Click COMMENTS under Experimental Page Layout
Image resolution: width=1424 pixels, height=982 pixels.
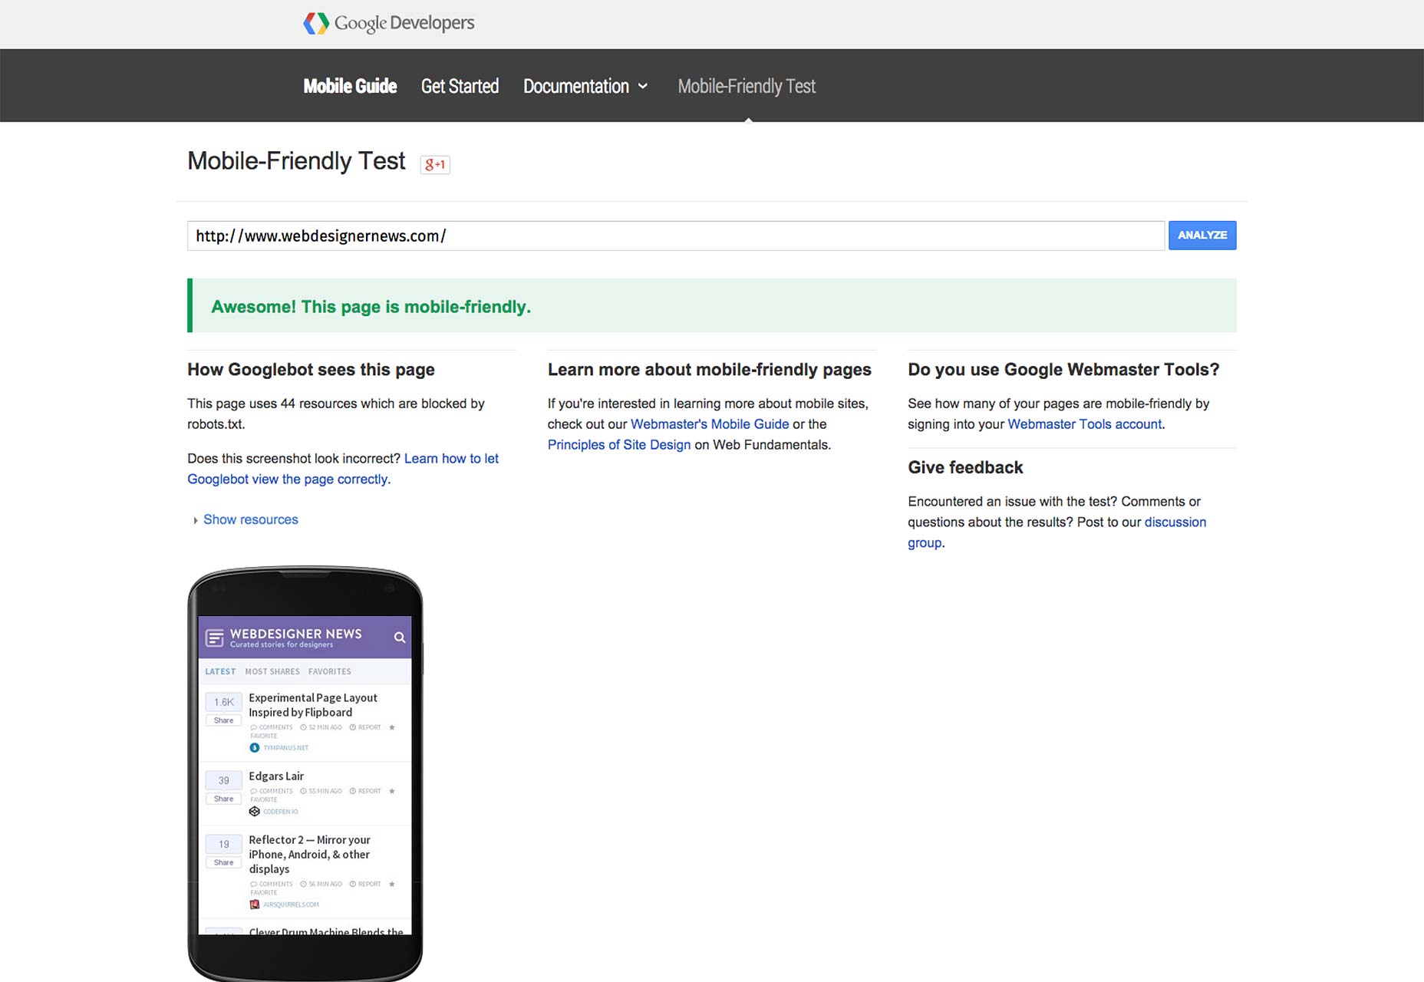[x=272, y=727]
